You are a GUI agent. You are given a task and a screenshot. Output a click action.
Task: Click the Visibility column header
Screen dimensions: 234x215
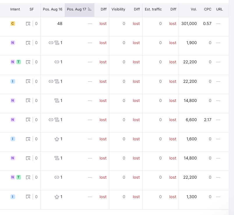(x=118, y=9)
